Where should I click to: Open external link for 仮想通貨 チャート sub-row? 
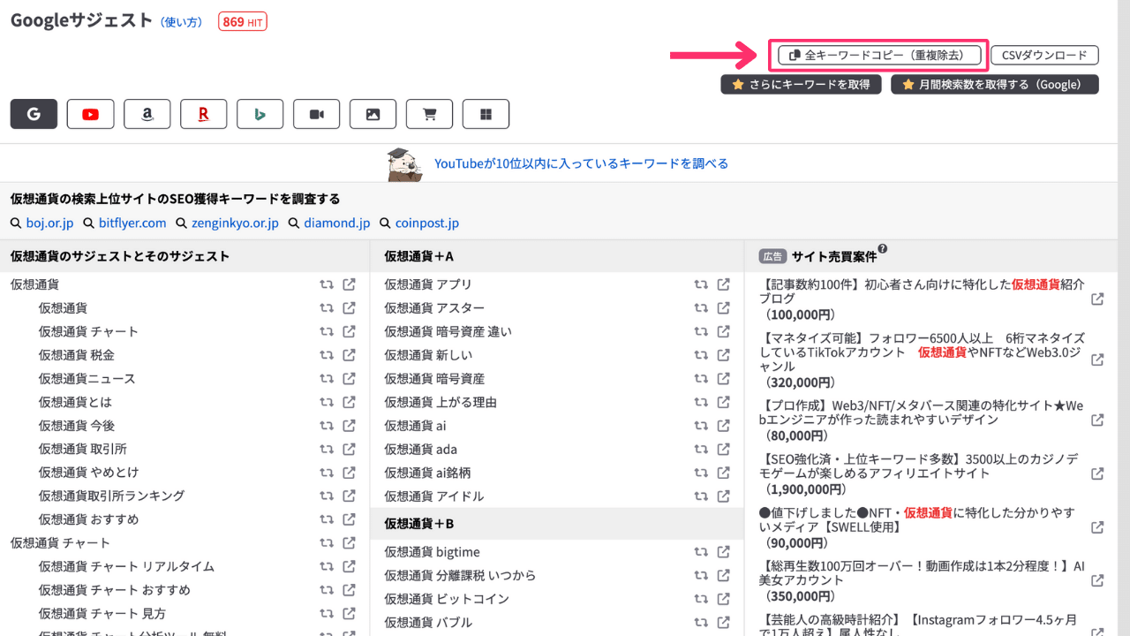349,331
